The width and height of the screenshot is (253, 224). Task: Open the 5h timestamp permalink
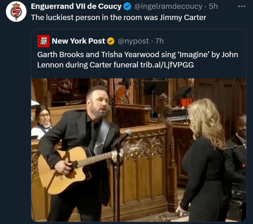[213, 6]
